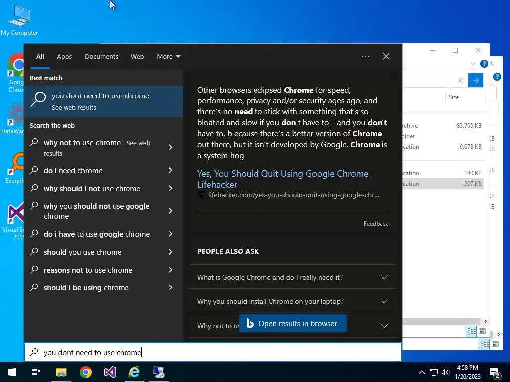Close the search panel with X
The height and width of the screenshot is (382, 510).
click(x=386, y=56)
